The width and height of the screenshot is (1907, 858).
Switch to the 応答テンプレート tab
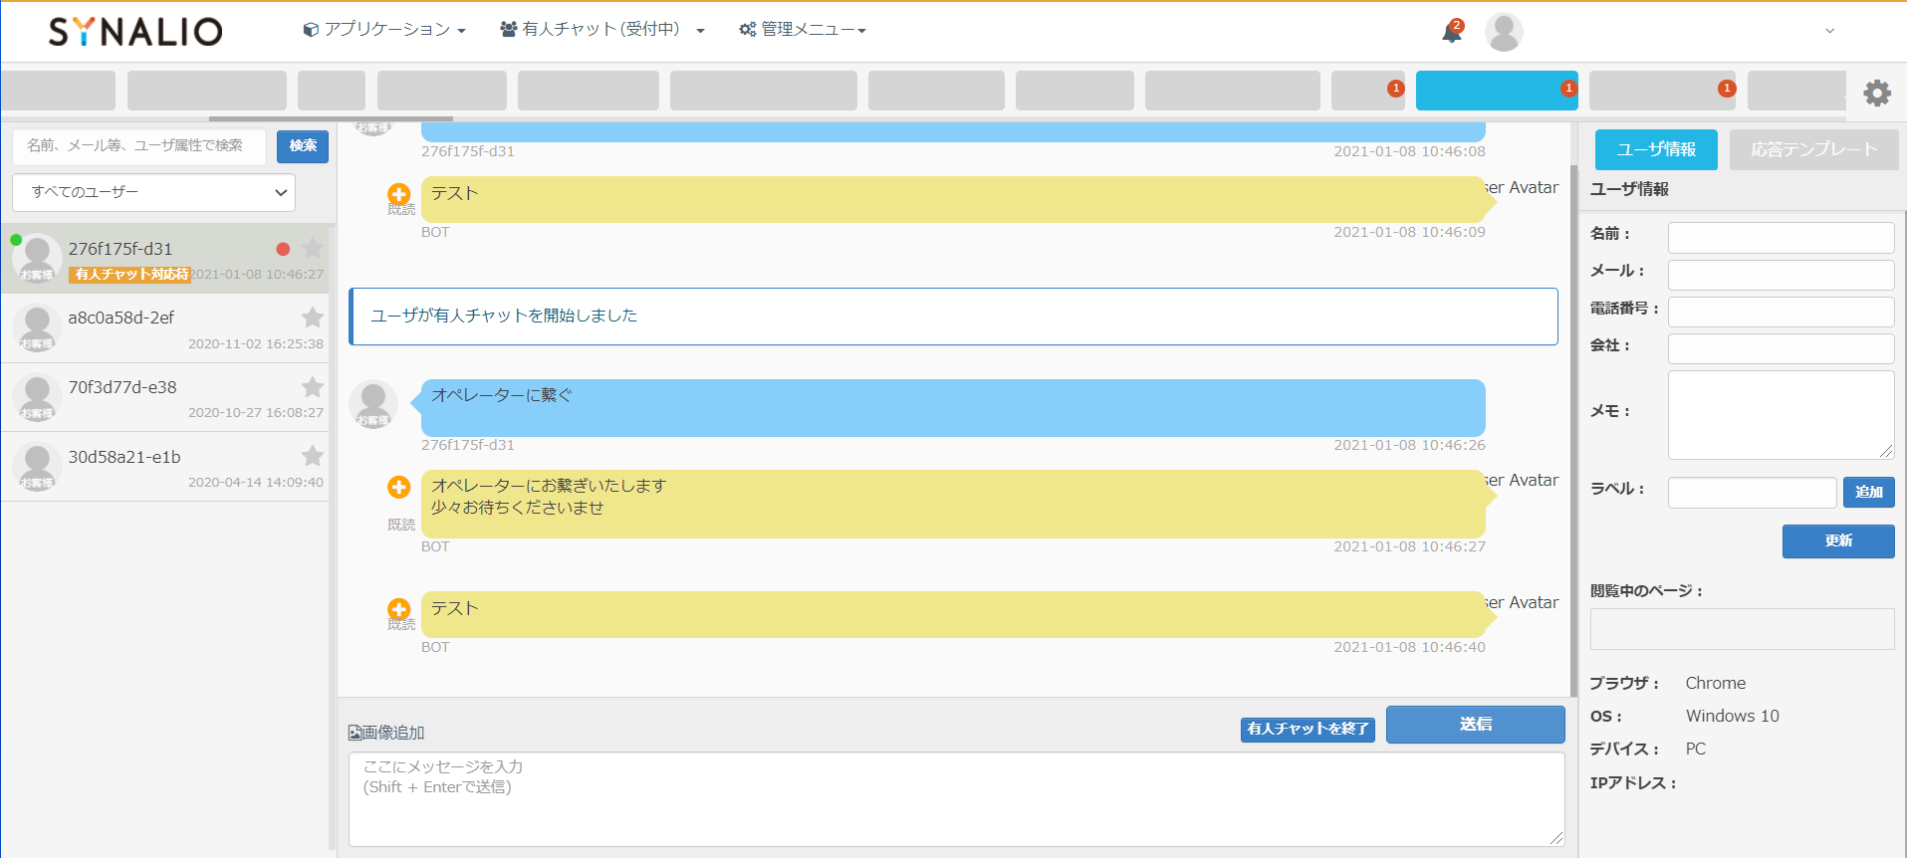[1813, 149]
